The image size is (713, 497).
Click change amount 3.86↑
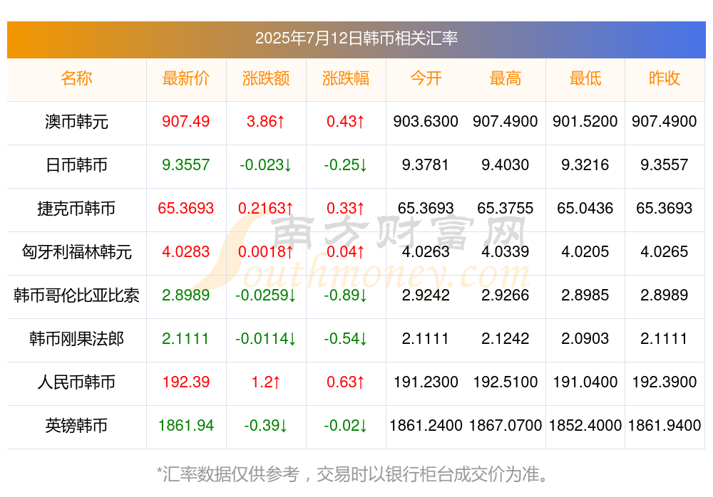(266, 121)
